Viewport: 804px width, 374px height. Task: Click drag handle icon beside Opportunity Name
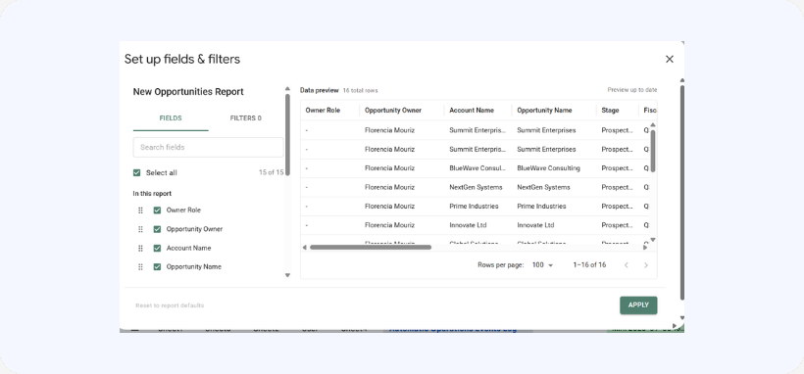pos(140,267)
